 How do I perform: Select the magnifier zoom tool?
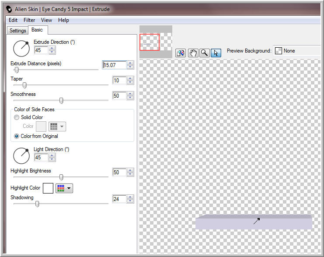click(x=205, y=53)
